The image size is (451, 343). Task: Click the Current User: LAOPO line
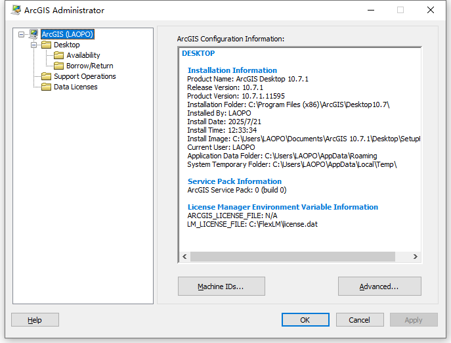tap(221, 147)
